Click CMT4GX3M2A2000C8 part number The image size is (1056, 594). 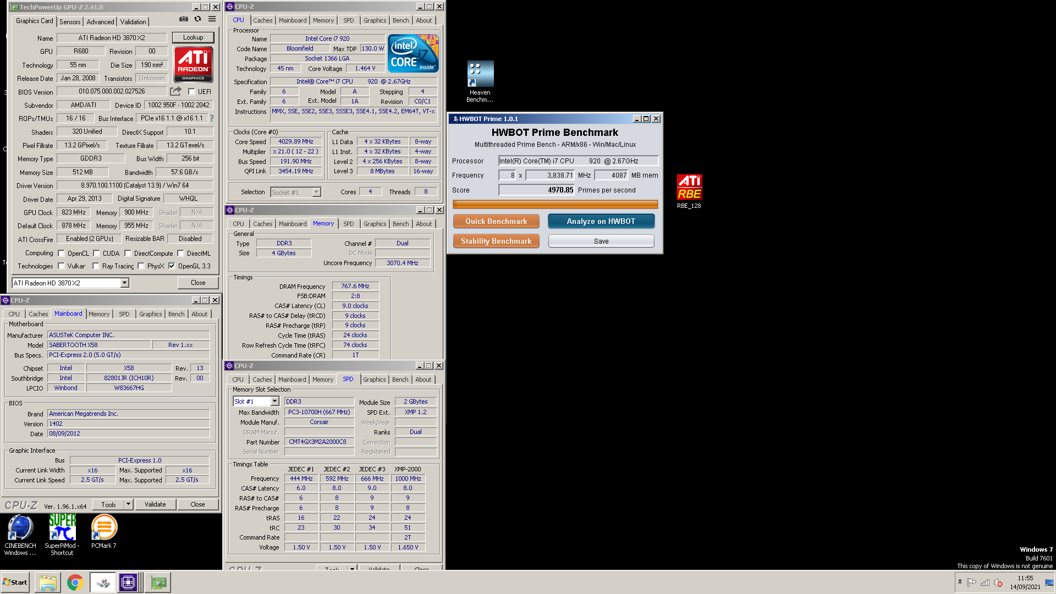(x=319, y=442)
